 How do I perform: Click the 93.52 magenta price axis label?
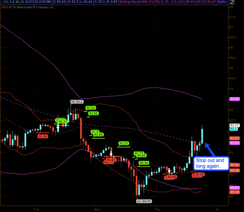tap(234, 99)
